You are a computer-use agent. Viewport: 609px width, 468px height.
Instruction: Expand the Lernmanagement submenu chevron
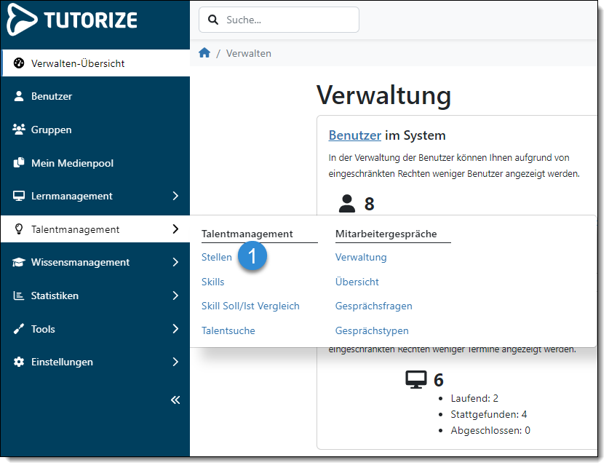coord(175,196)
